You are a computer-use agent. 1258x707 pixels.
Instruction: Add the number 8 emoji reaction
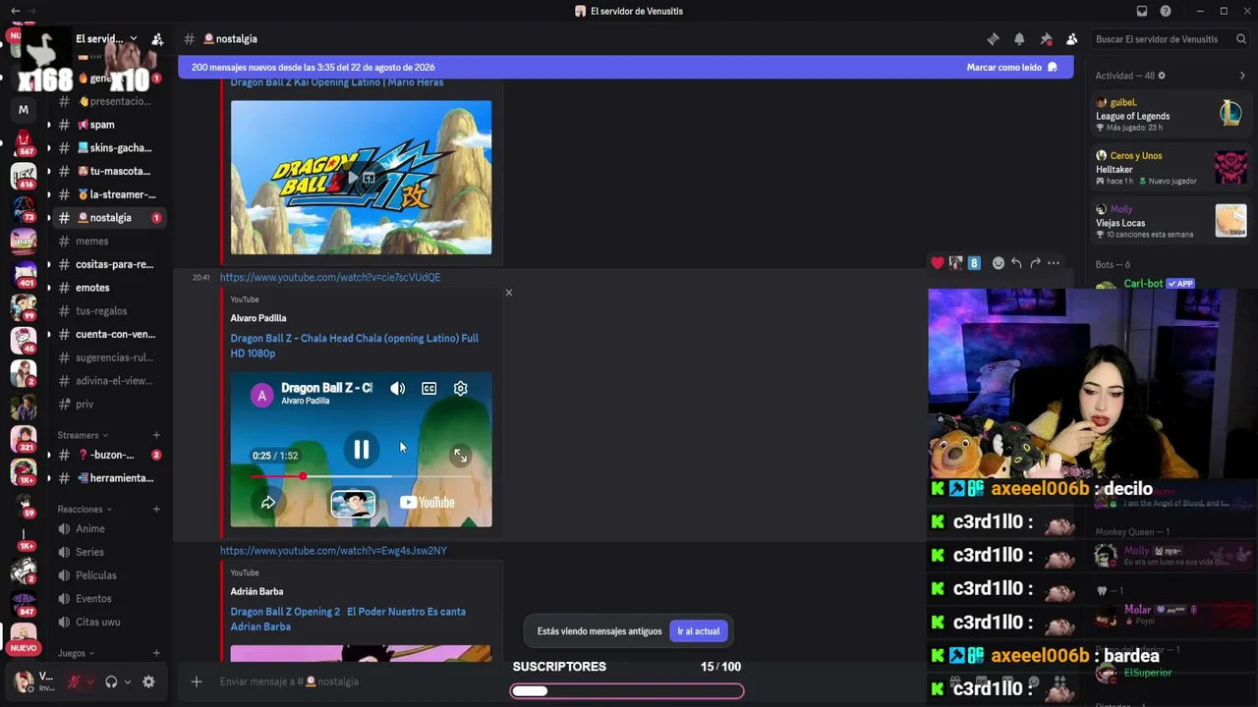coord(974,263)
